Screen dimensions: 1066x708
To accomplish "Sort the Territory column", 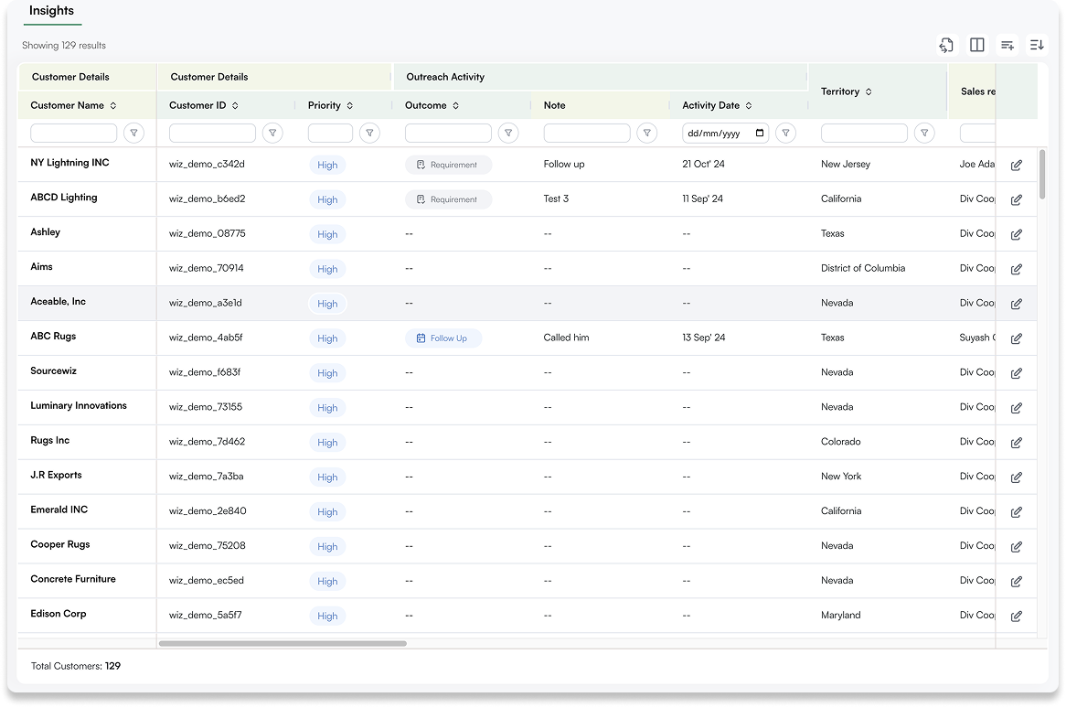I will point(869,92).
